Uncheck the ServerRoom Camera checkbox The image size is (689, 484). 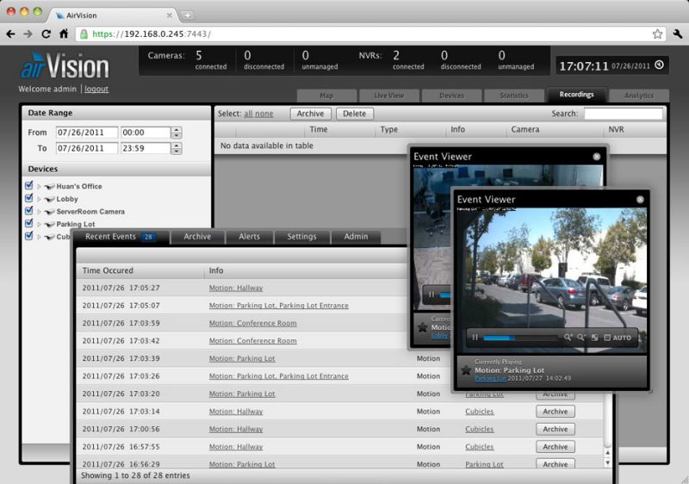point(28,211)
